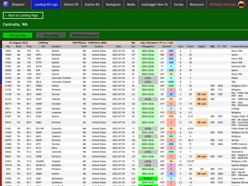Select the DX Log Table button

pyautogui.click(x=17, y=35)
